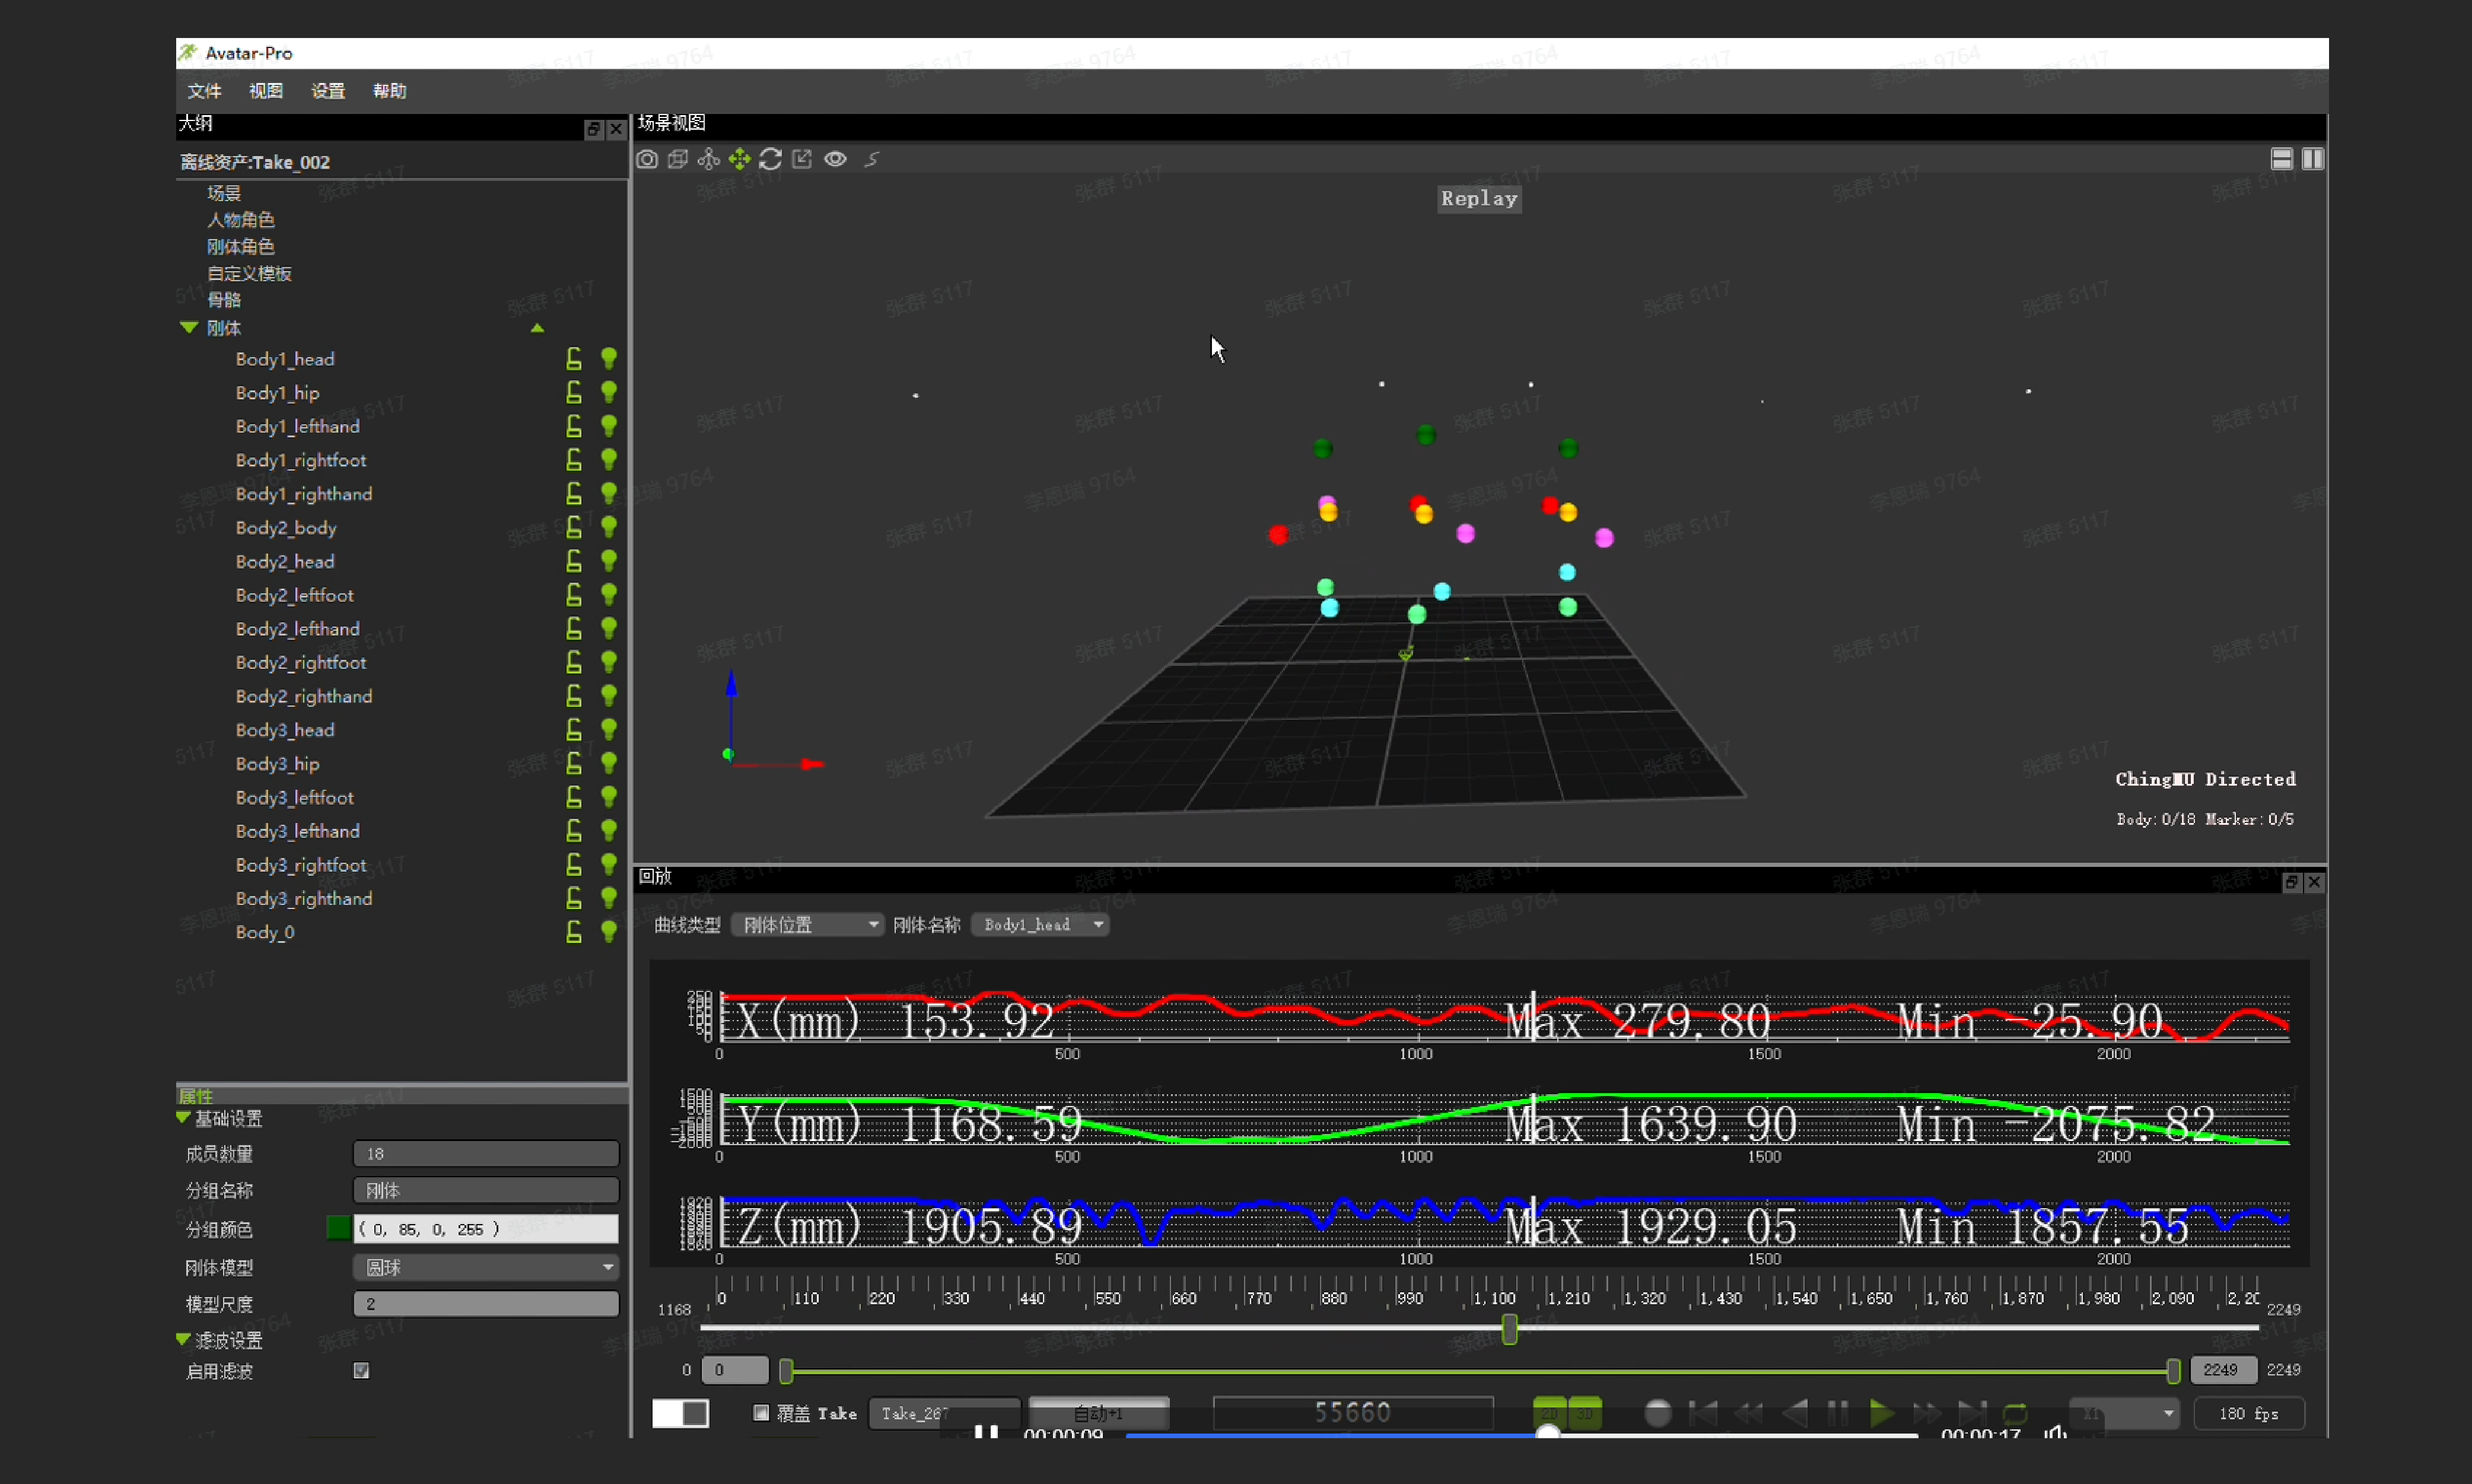The image size is (2472, 1484).
Task: Open the 文件 menu
Action: point(204,91)
